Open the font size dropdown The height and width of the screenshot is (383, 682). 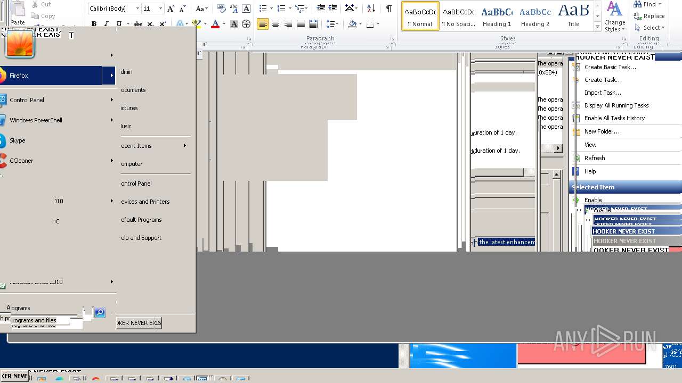tap(160, 9)
